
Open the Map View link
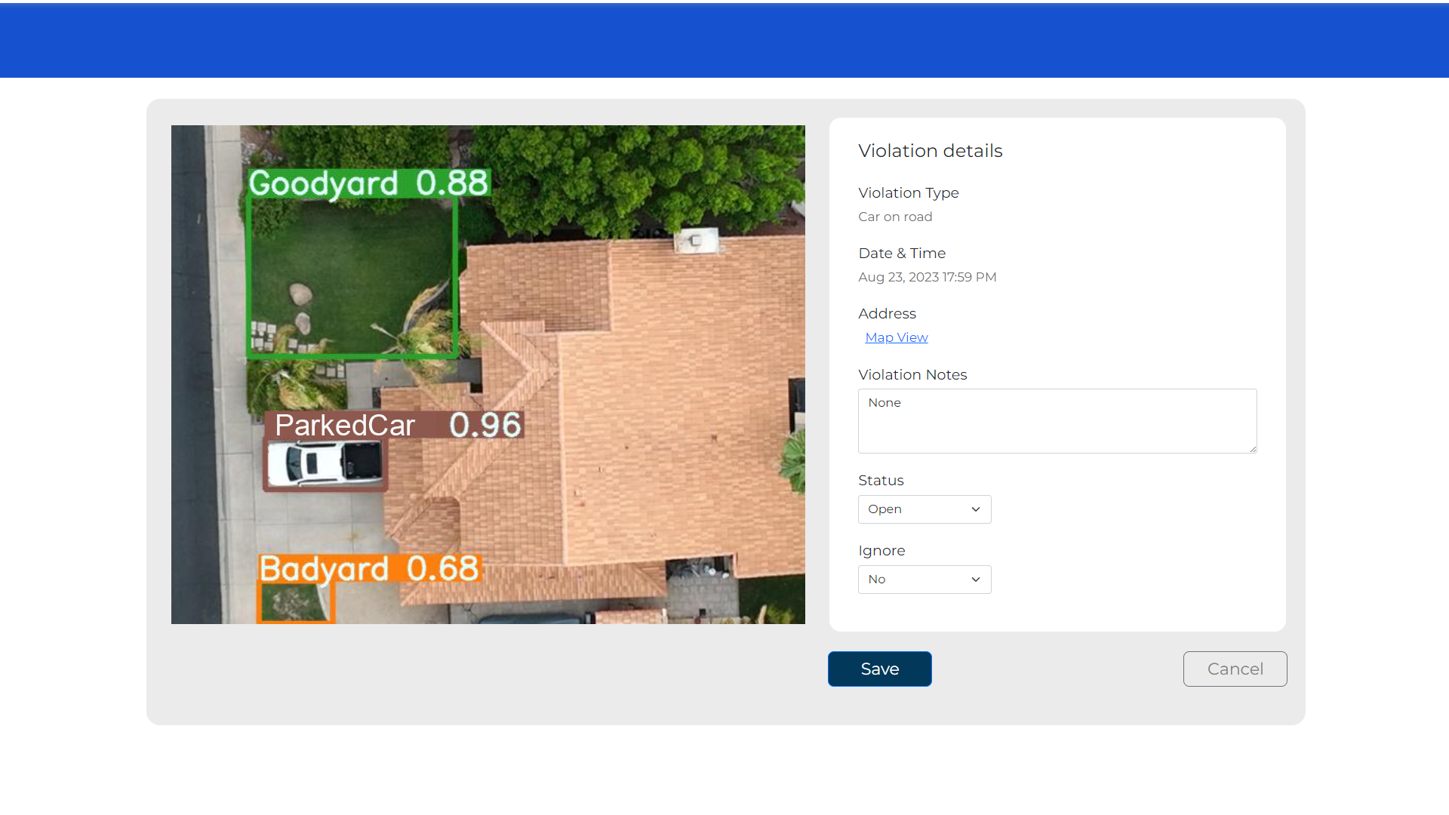896,337
